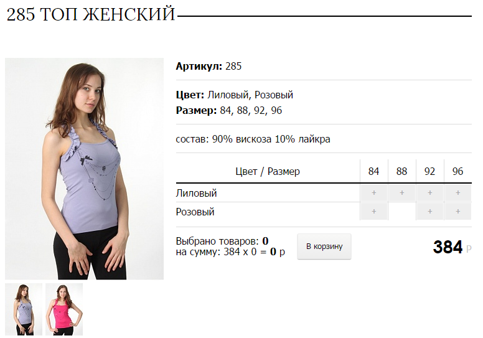Click the Цвет / Размер table header

click(268, 171)
